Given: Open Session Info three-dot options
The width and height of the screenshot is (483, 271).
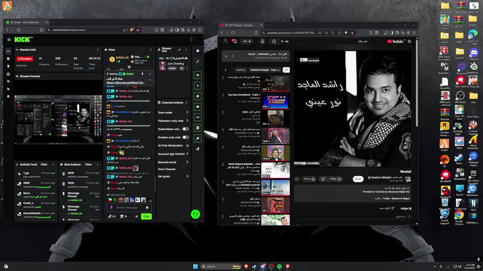Looking at the screenshot, I should (98, 50).
